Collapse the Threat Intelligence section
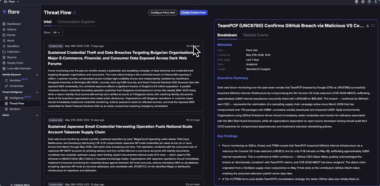This screenshot has width=380, height=186. tap(37, 92)
